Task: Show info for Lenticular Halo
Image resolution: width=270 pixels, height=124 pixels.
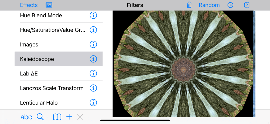Action: pos(93,103)
